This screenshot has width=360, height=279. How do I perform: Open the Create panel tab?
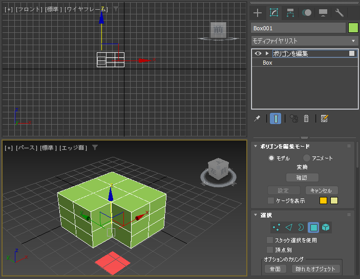(x=258, y=13)
